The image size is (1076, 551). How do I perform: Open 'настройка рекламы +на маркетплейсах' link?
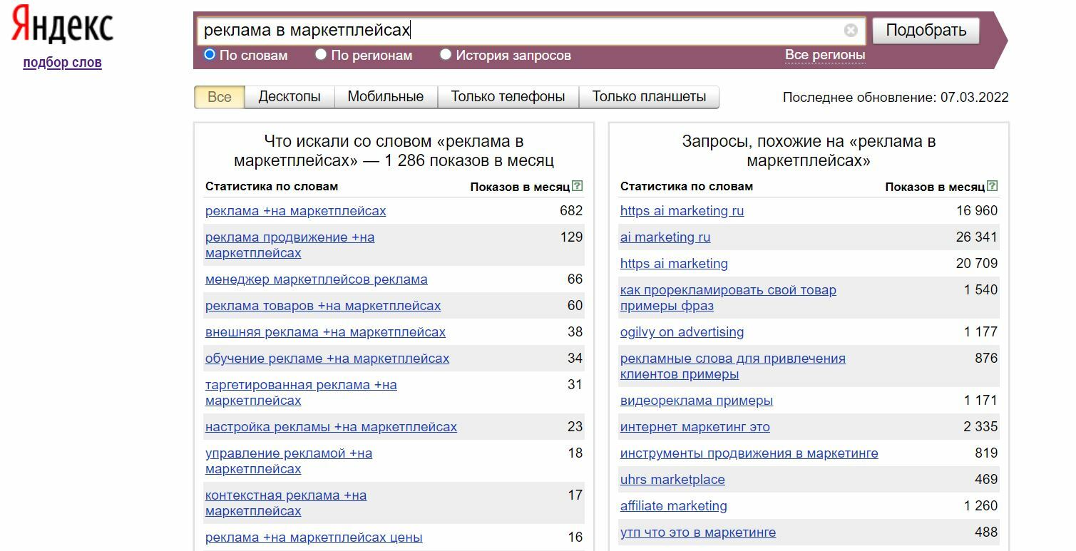(x=331, y=427)
